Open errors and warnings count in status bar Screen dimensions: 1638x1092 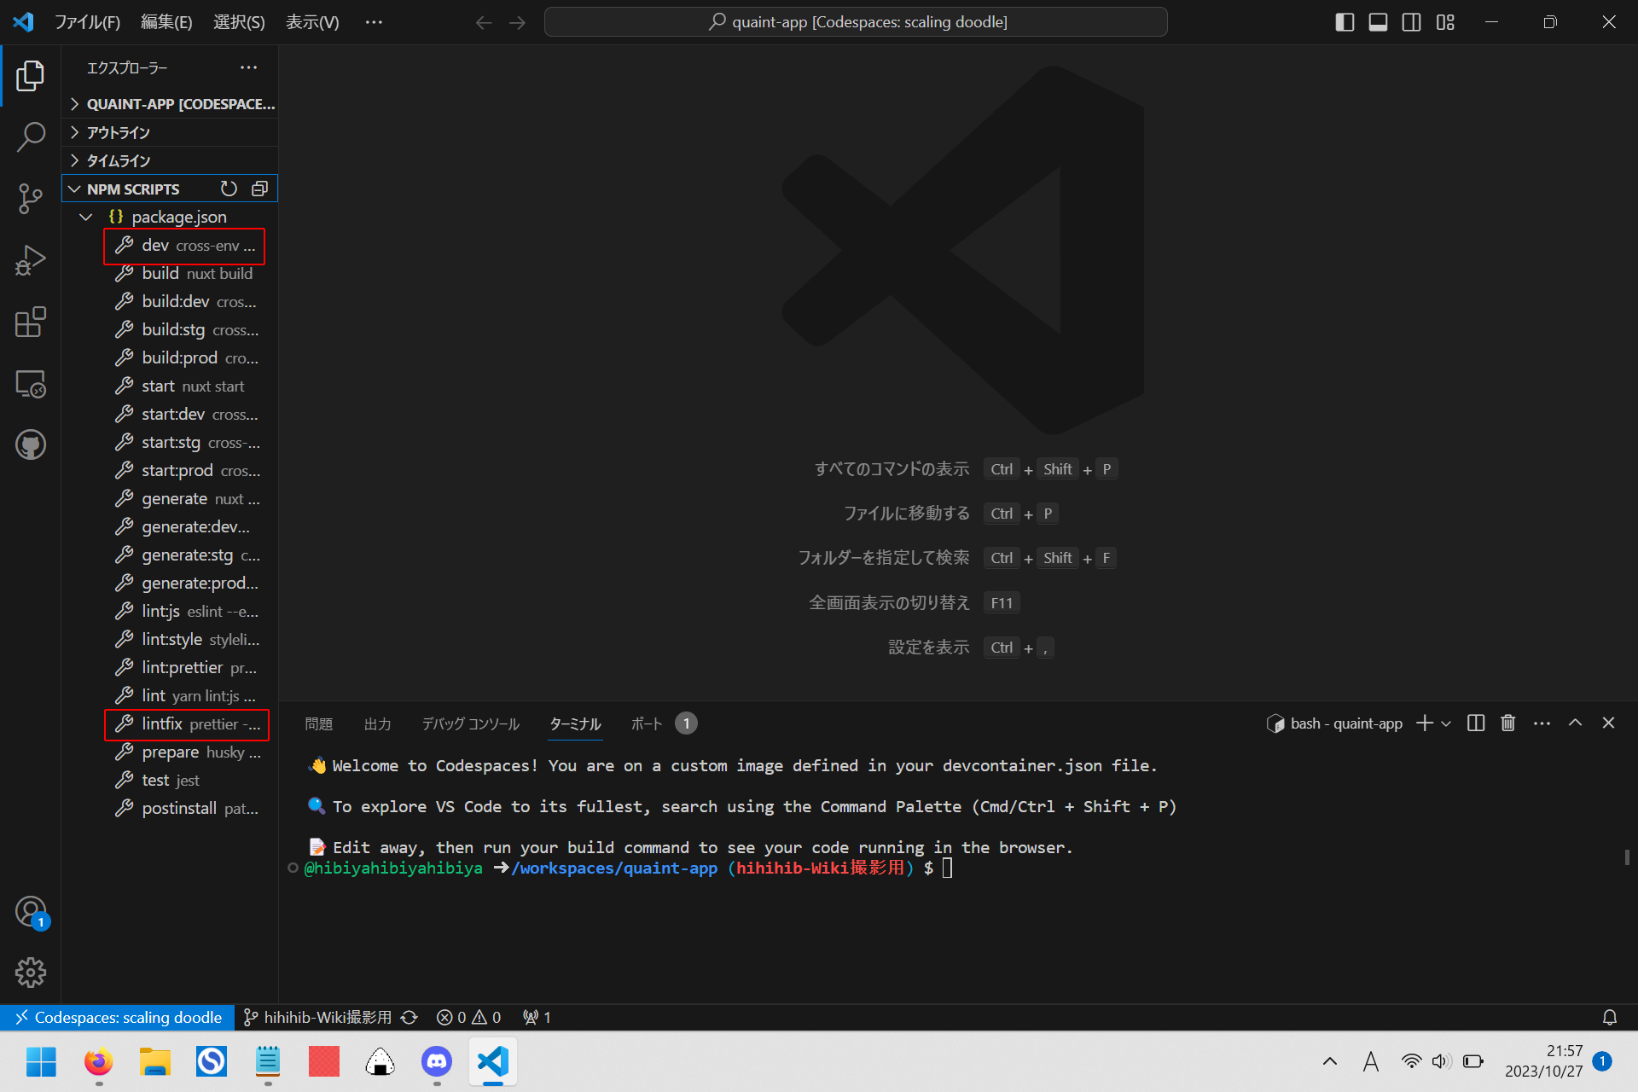tap(468, 1017)
